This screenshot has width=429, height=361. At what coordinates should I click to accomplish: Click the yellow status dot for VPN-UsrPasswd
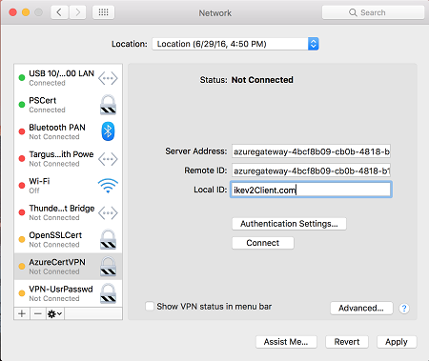point(22,293)
